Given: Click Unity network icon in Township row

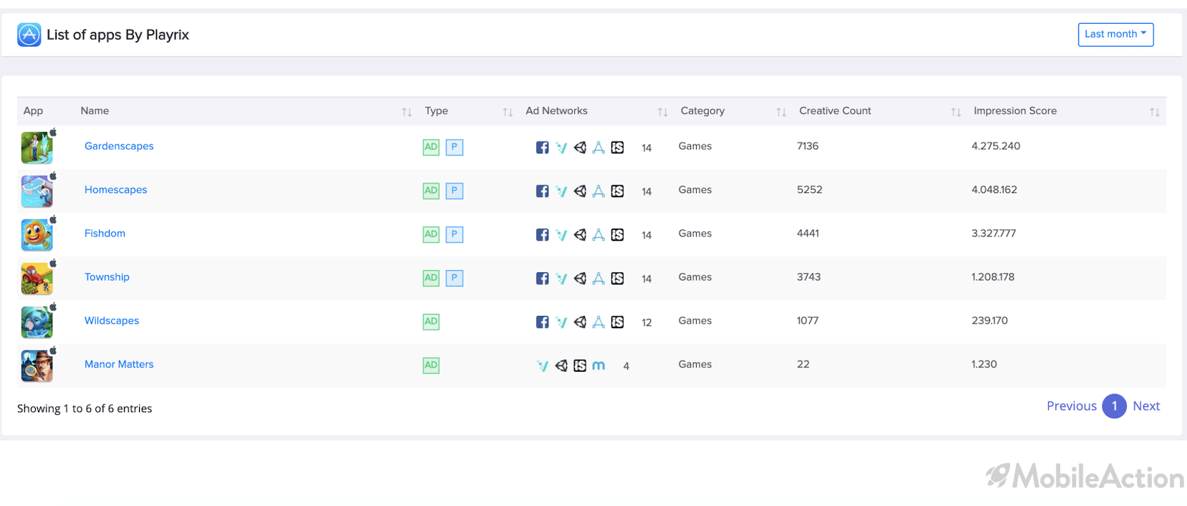Looking at the screenshot, I should coord(580,279).
